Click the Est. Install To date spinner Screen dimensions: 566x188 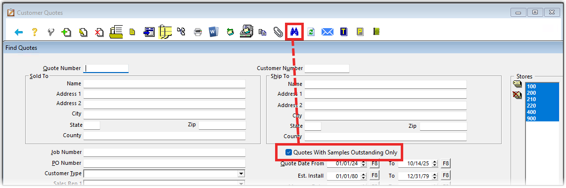point(435,176)
